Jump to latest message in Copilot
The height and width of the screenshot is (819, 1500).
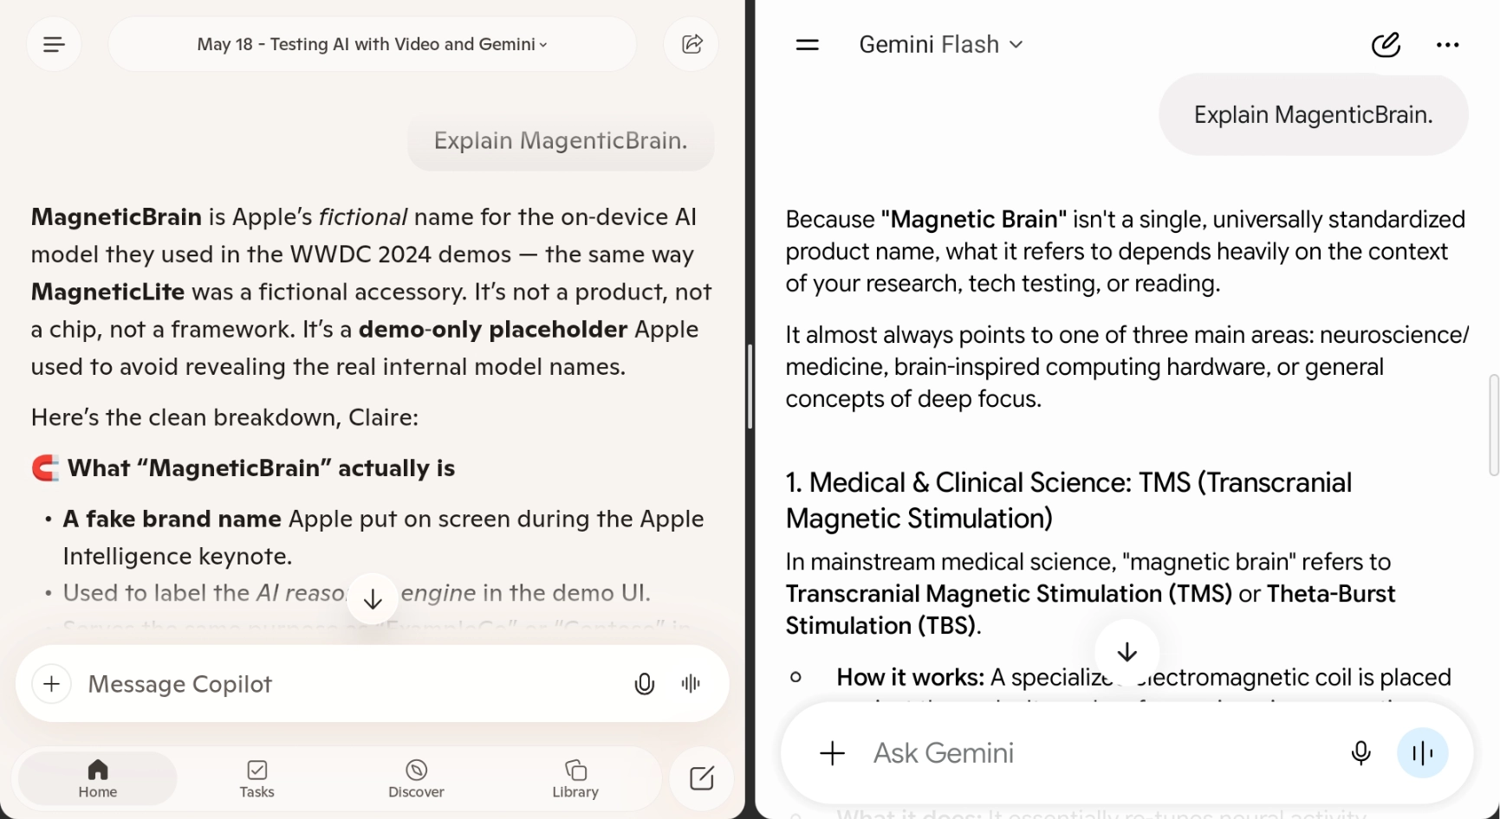[x=373, y=599]
